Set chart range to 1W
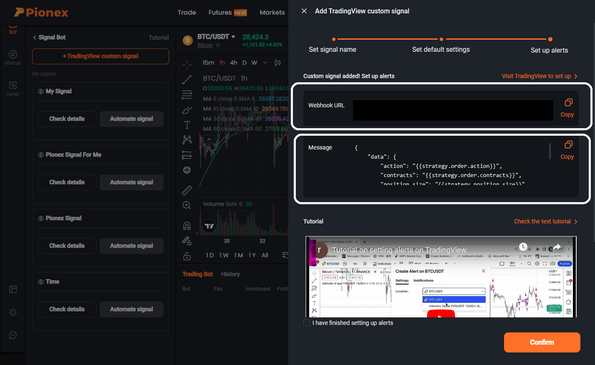The image size is (595, 365). (x=224, y=255)
